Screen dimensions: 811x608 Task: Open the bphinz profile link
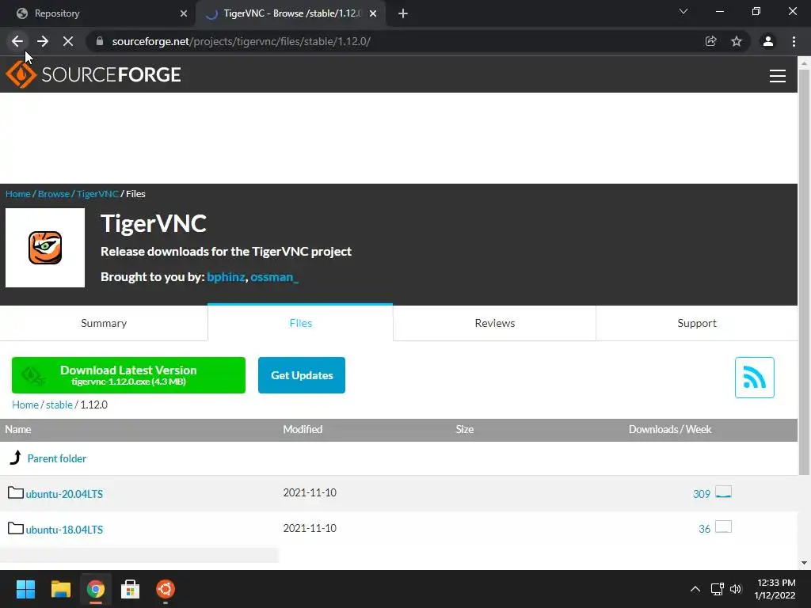[x=226, y=277]
